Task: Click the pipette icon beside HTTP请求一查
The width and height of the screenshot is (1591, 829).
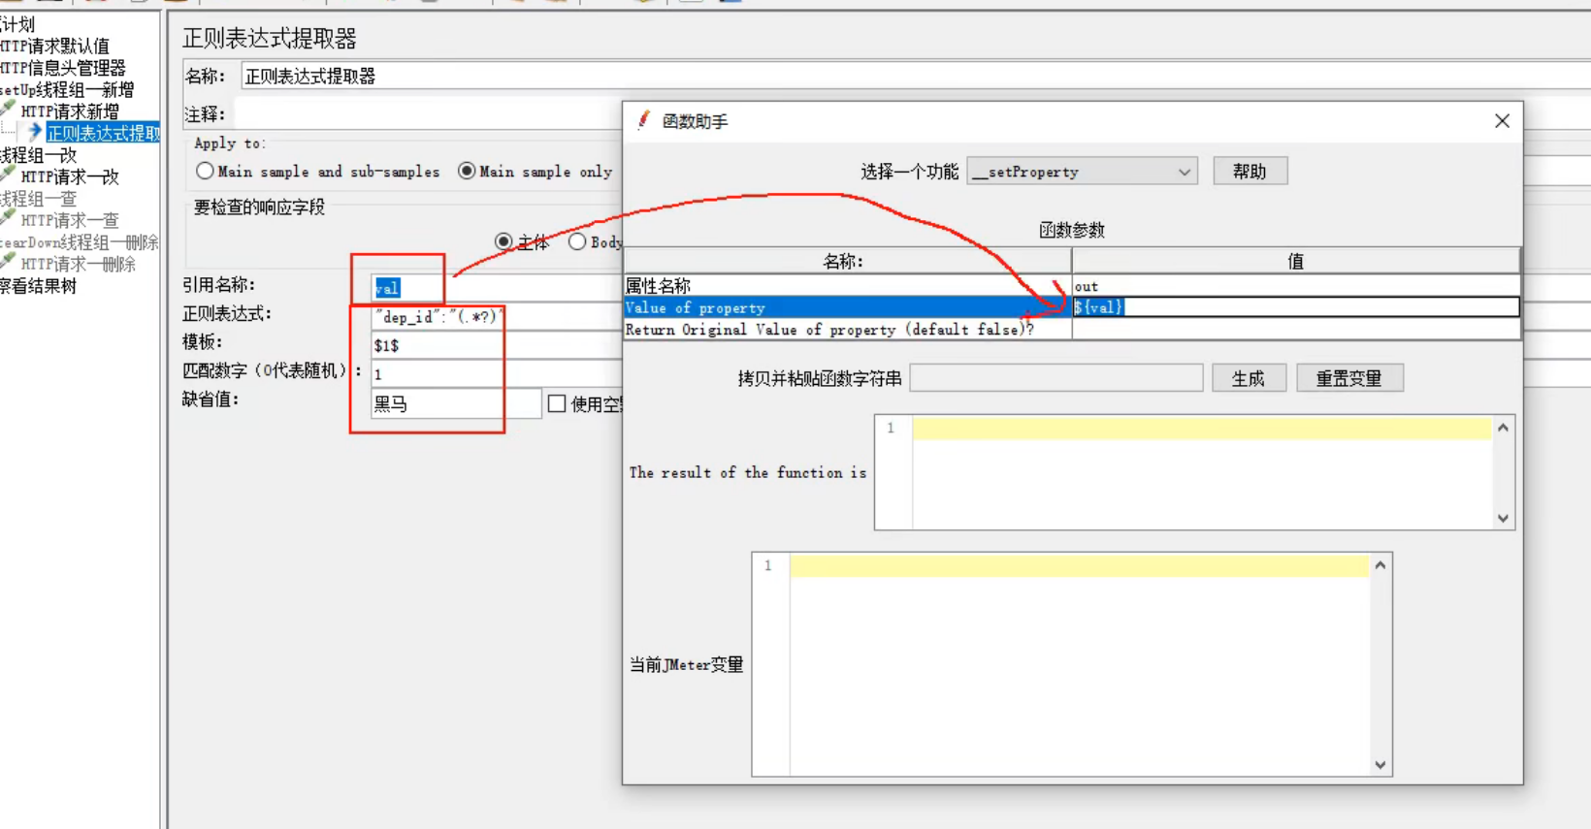Action: point(8,218)
